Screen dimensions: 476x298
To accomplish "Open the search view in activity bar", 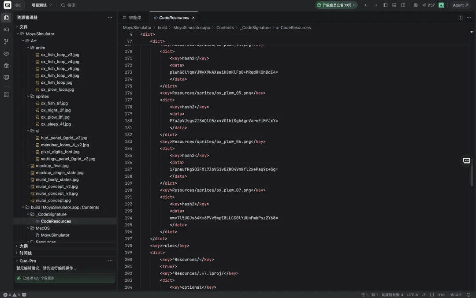I will tap(6, 30).
